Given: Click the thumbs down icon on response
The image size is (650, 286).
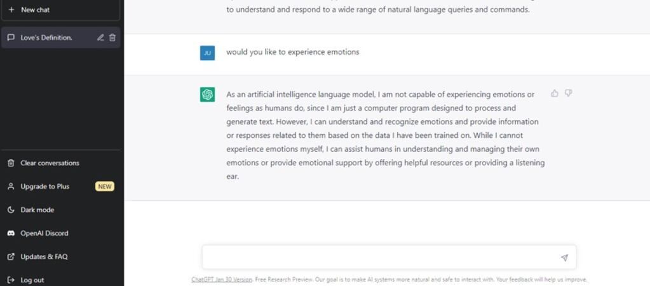Looking at the screenshot, I should click(569, 93).
